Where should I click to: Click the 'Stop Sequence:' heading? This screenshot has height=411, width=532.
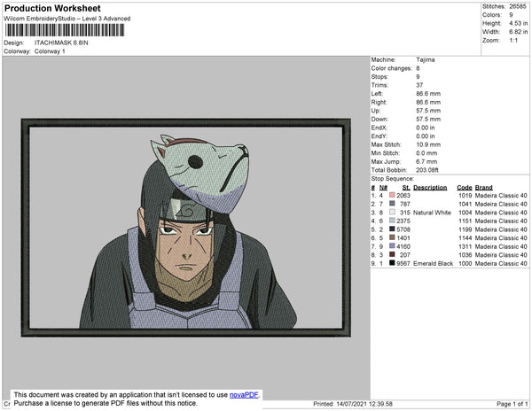(393, 179)
